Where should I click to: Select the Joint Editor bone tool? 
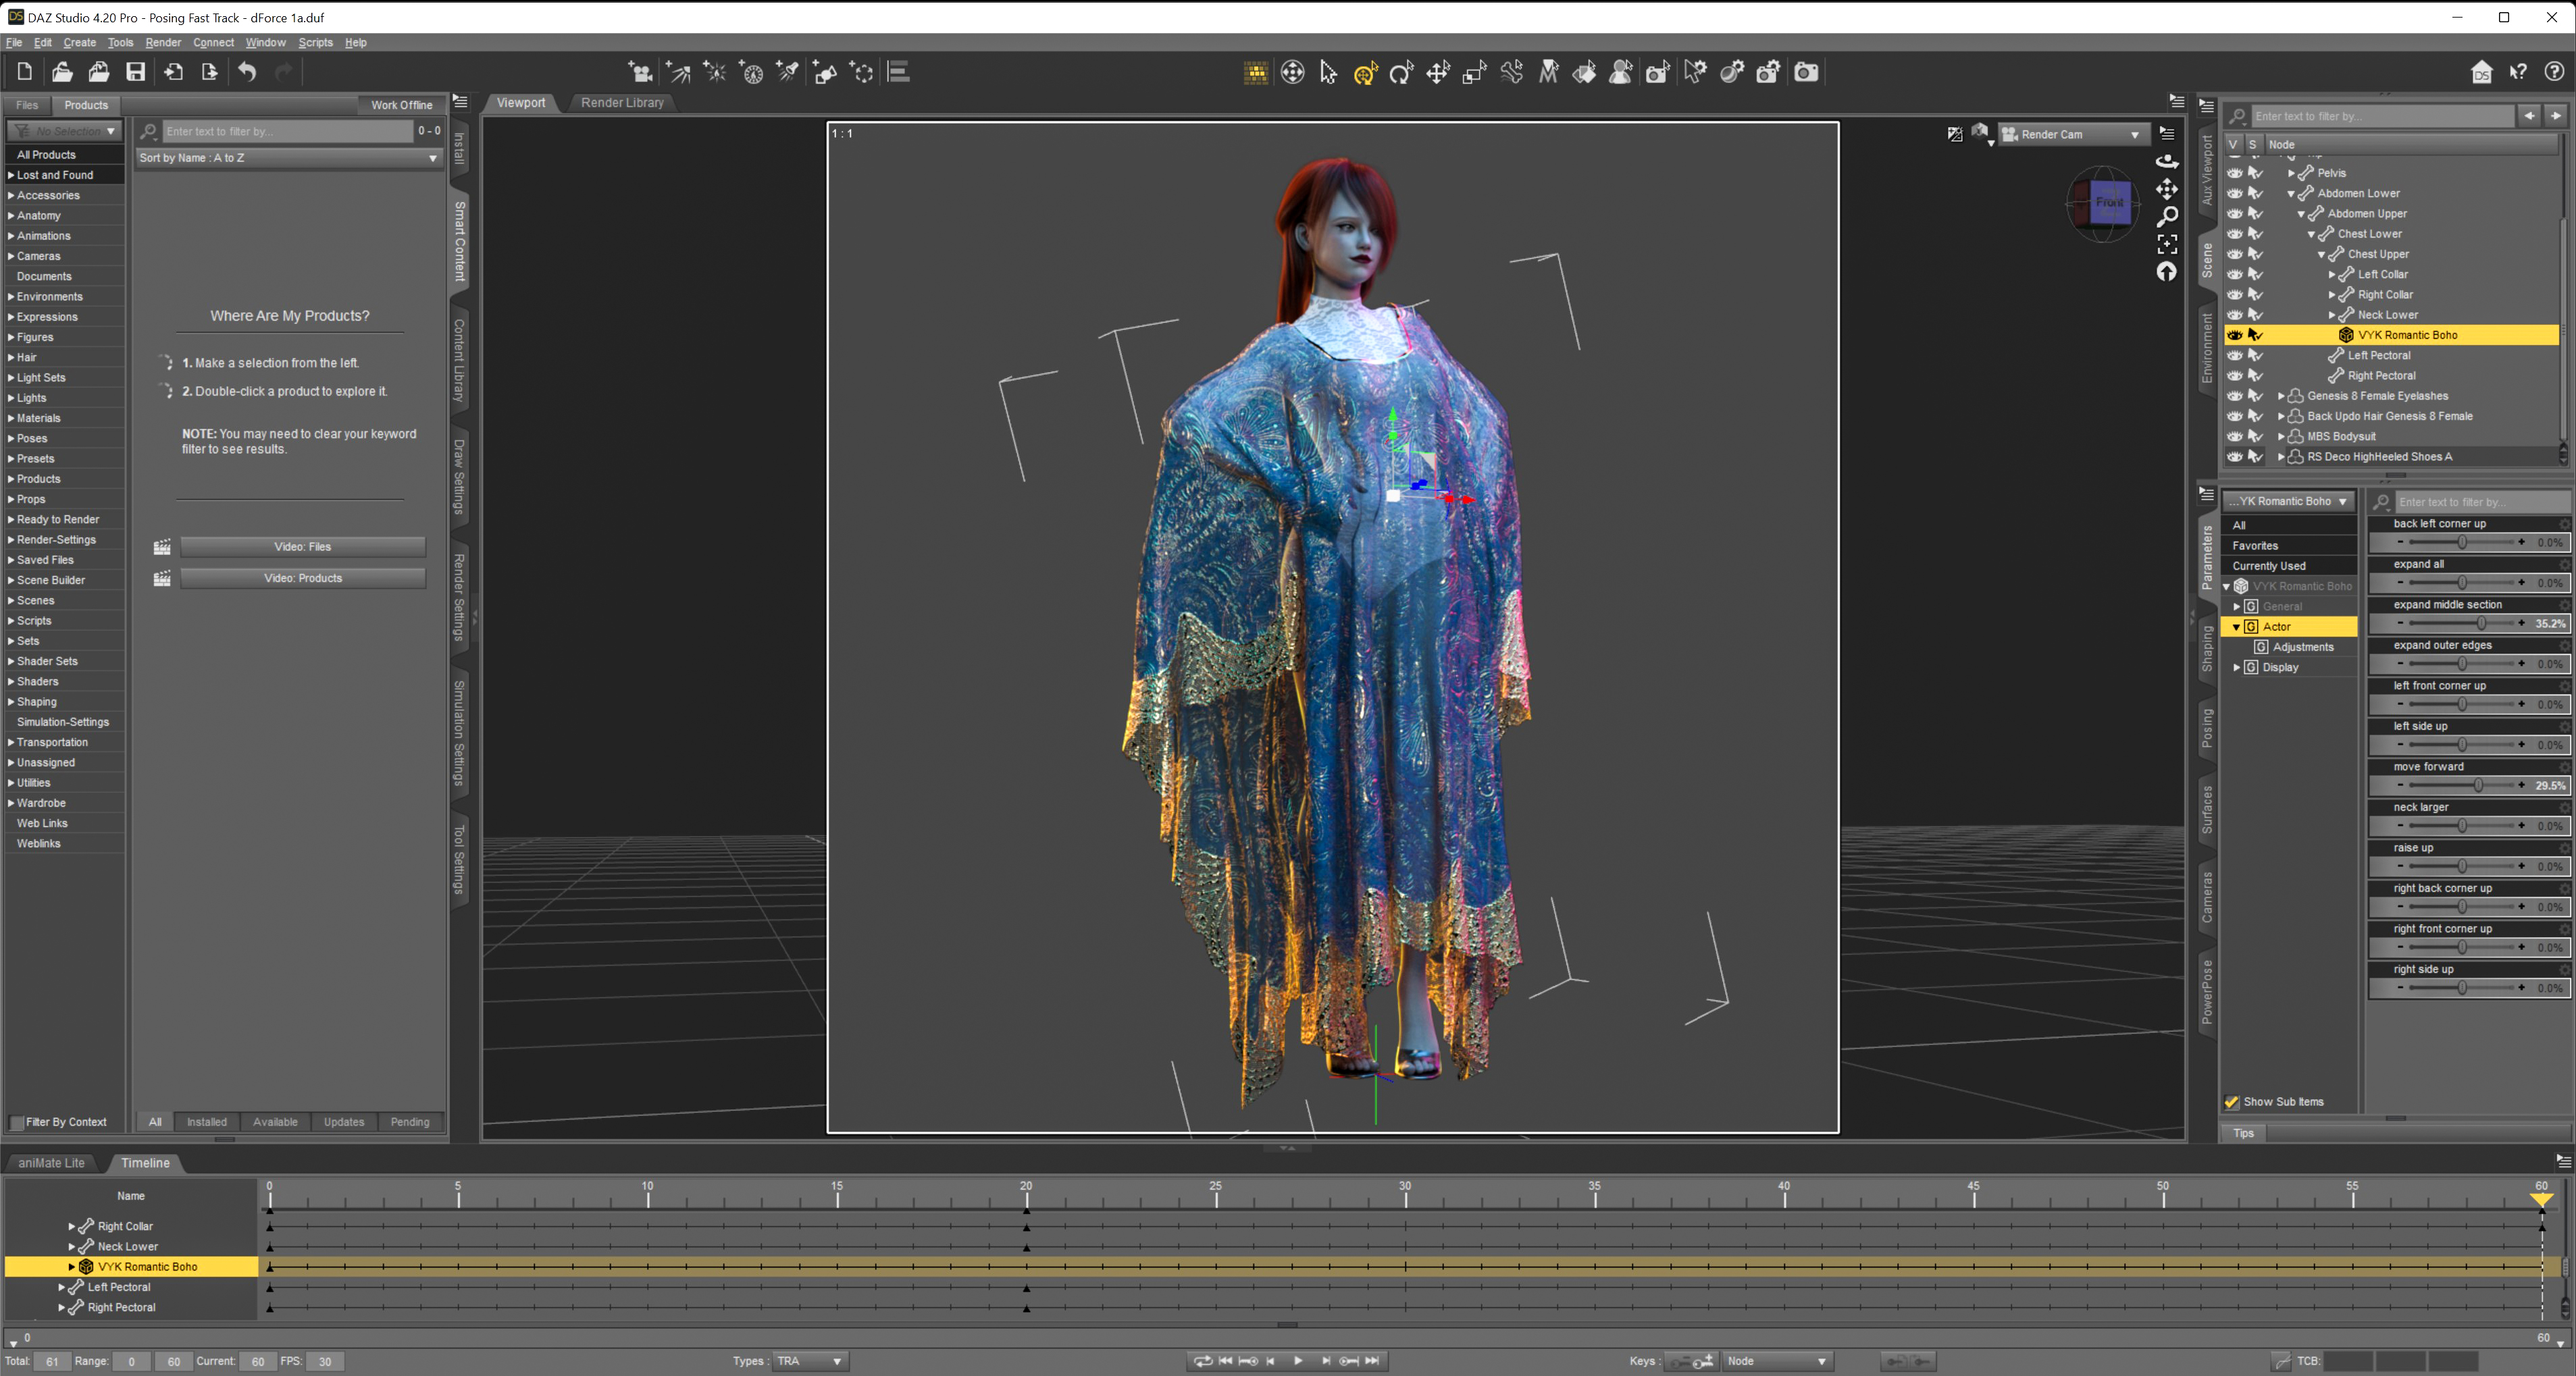point(1511,72)
